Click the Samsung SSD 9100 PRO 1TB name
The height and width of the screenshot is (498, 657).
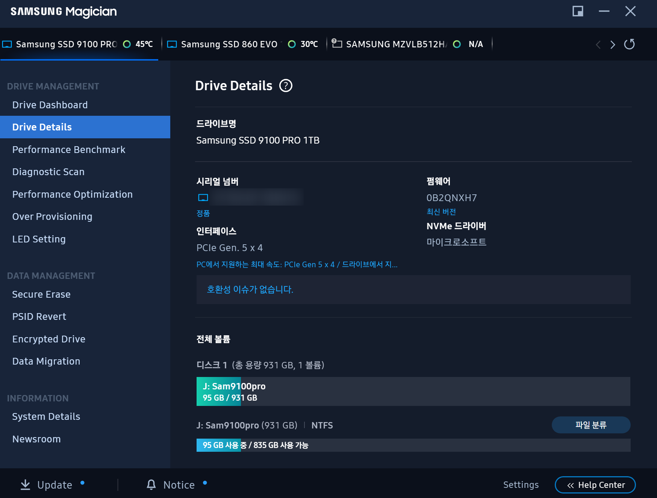point(258,140)
